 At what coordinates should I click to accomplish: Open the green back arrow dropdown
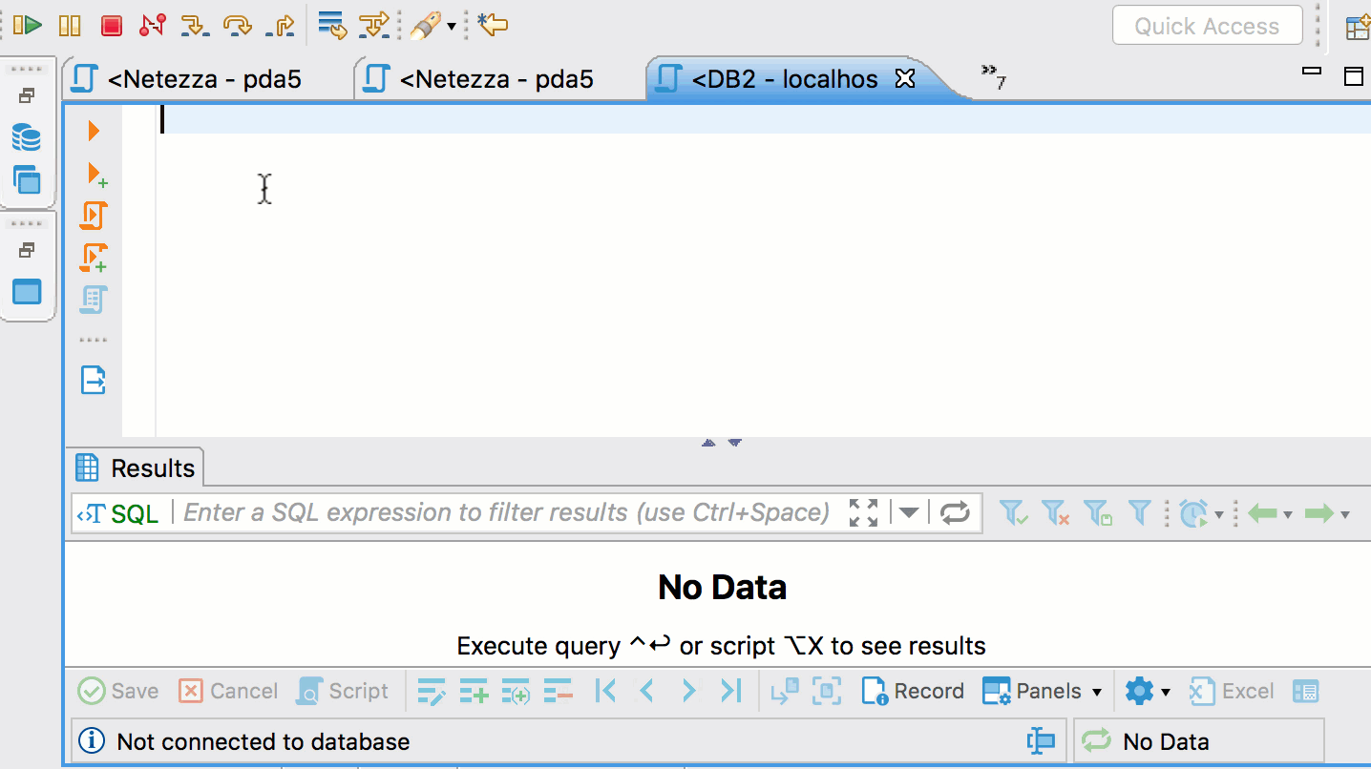click(x=1288, y=515)
